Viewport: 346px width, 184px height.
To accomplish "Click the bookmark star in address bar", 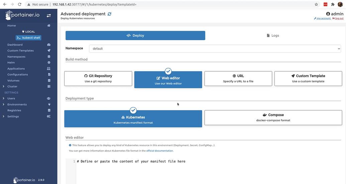I will point(316,4).
